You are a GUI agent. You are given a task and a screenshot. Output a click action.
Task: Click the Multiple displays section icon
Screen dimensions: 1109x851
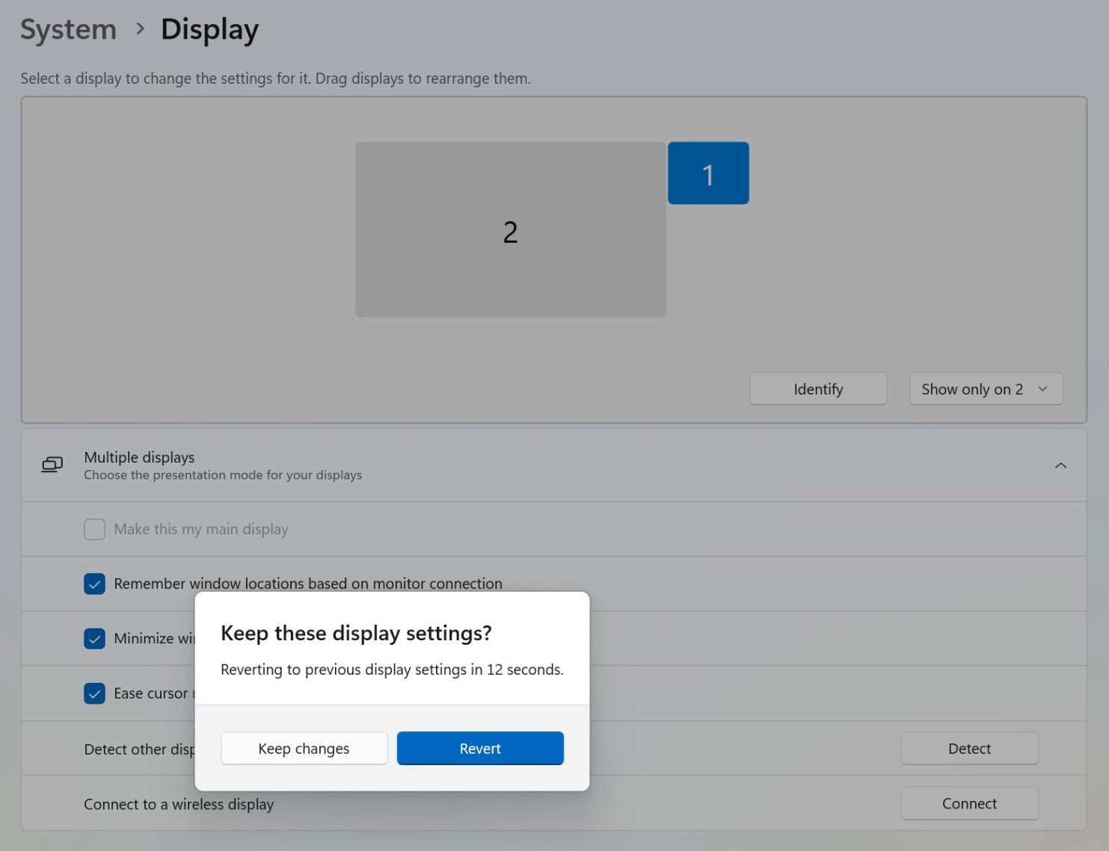(50, 464)
